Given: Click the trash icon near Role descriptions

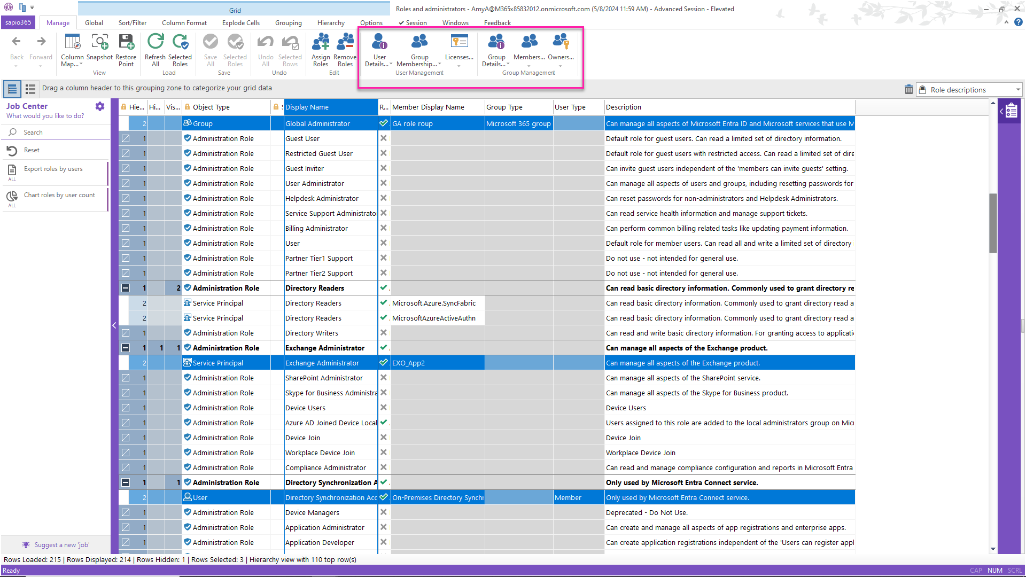Looking at the screenshot, I should pyautogui.click(x=908, y=89).
